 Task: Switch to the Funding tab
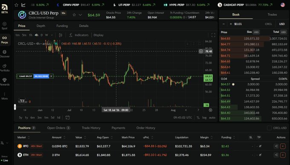click(62, 26)
